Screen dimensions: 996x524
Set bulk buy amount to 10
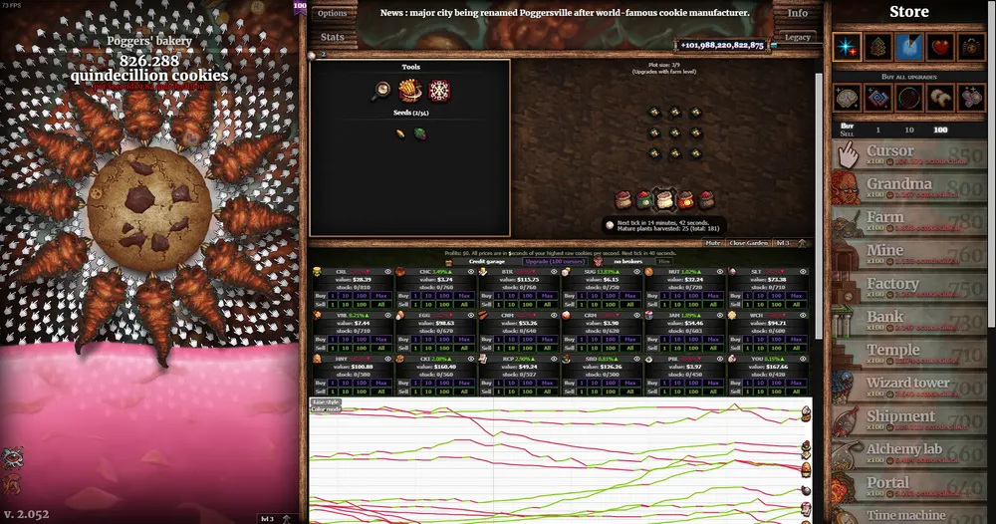coord(908,131)
